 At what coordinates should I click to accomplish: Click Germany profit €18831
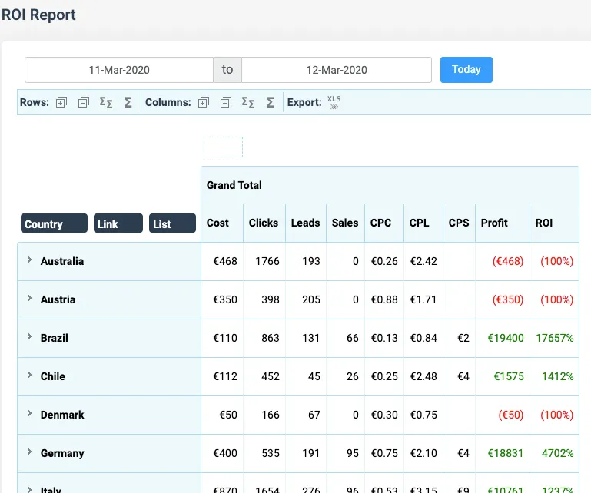(506, 453)
